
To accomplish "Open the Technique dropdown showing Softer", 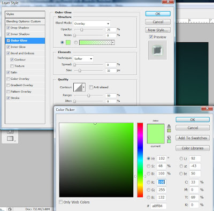I will (x=83, y=59).
